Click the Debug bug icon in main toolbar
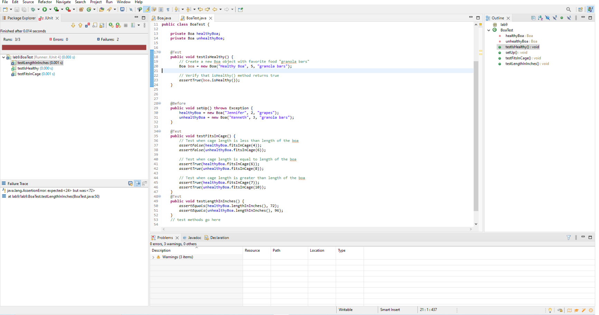 pyautogui.click(x=33, y=9)
